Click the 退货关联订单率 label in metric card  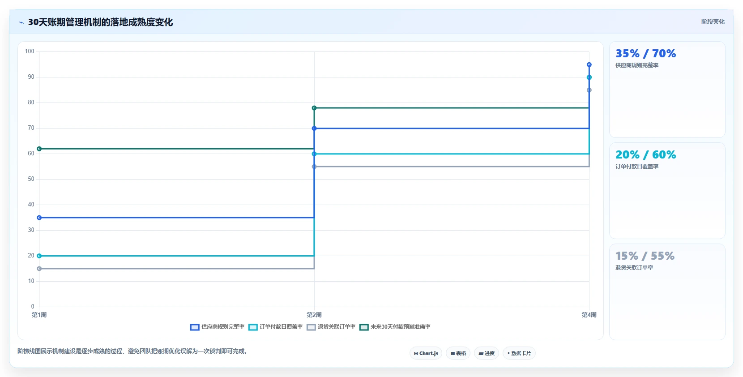(634, 268)
